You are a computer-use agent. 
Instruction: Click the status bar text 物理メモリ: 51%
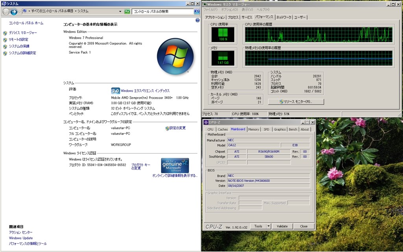tap(279, 114)
